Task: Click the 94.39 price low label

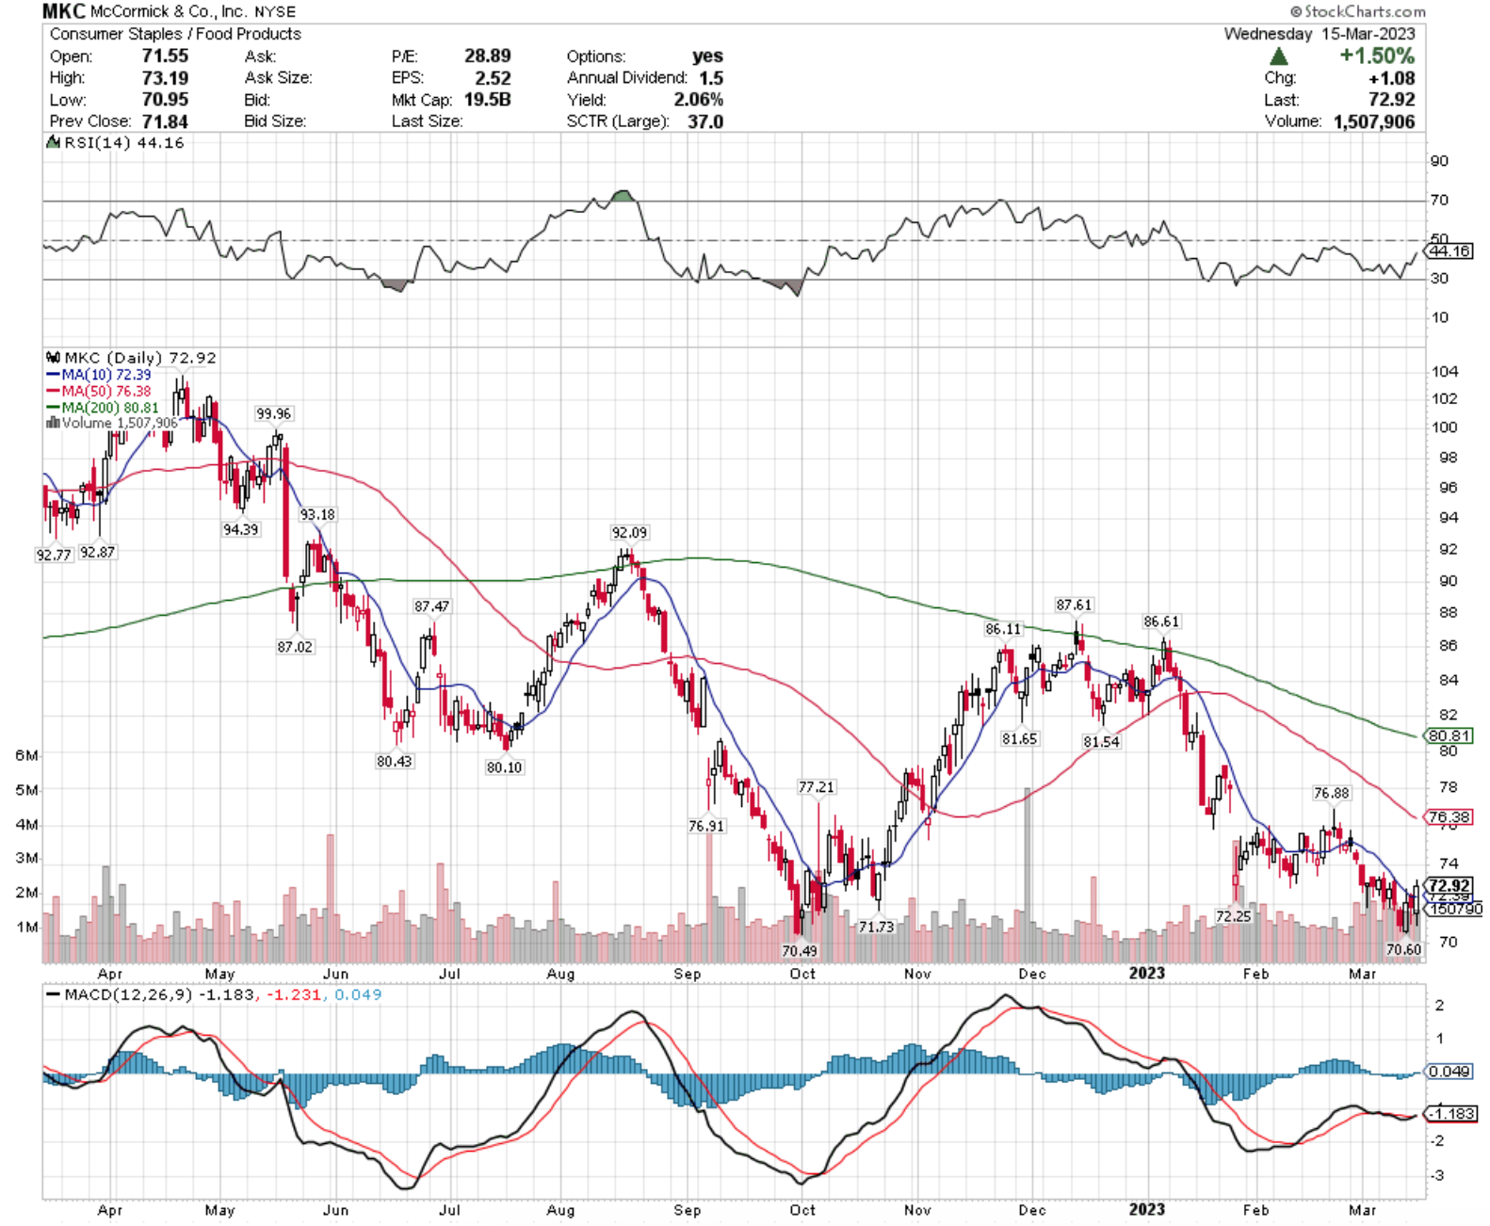Action: tap(240, 530)
